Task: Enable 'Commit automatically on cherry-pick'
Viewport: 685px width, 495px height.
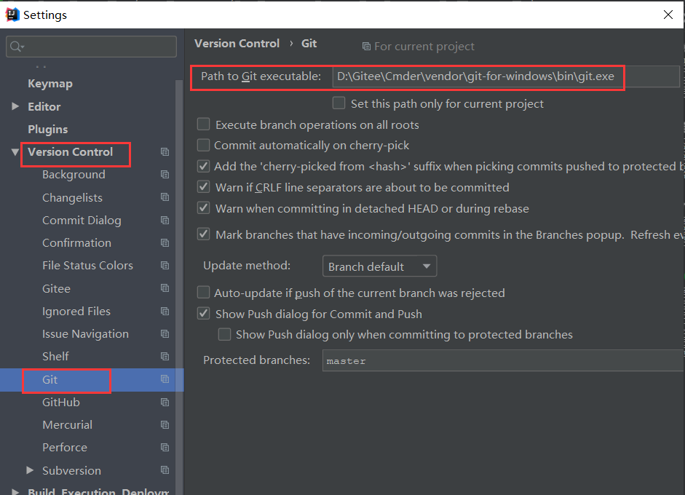Action: pos(204,145)
